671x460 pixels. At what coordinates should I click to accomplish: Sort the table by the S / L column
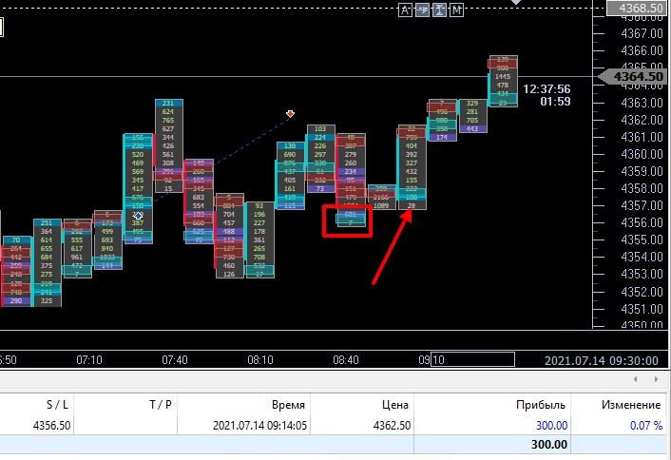[x=57, y=405]
